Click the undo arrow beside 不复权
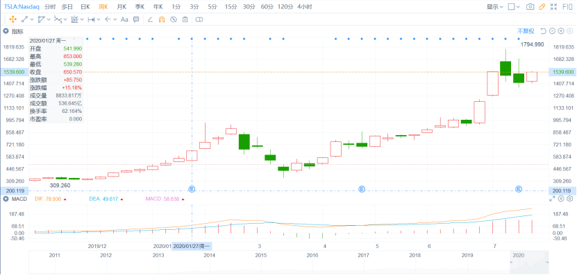 coord(543,31)
